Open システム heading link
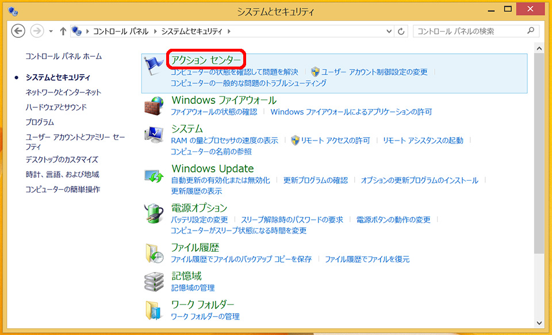 pos(187,129)
